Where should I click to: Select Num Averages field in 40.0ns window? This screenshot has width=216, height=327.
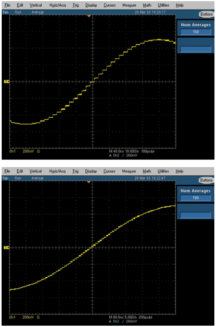point(196,32)
